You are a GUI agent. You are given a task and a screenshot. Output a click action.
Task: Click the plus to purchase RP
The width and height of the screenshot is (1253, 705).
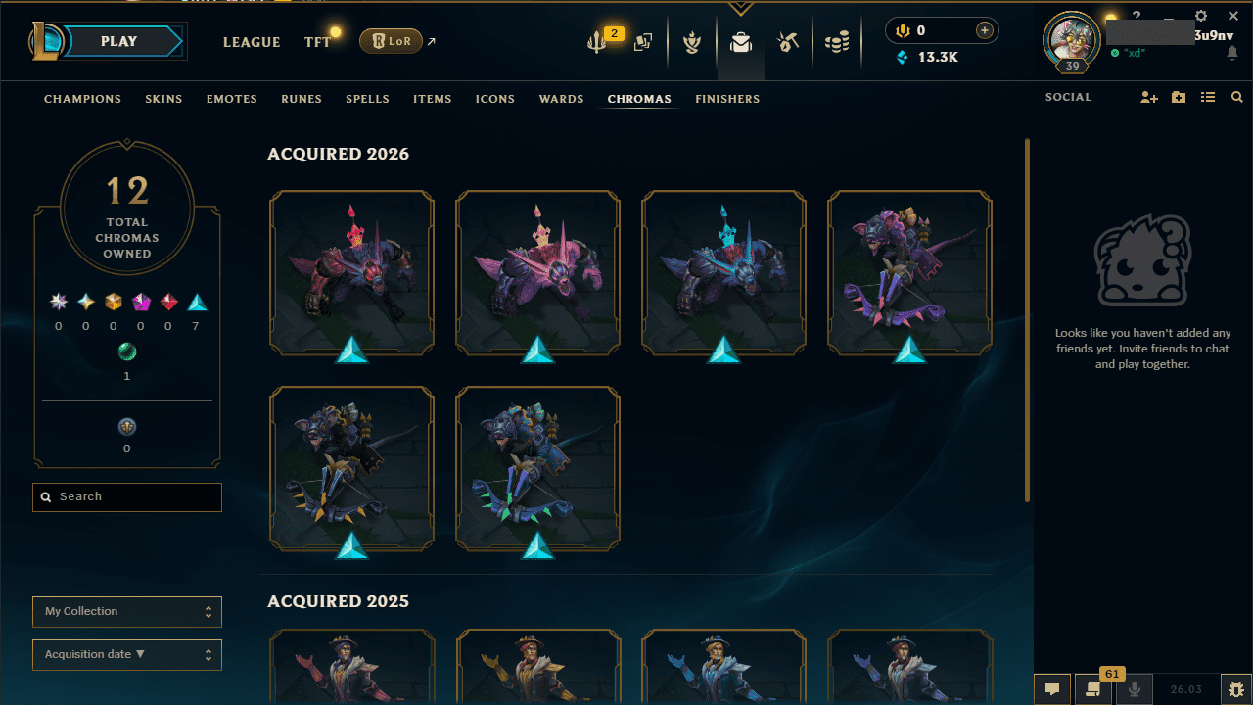pyautogui.click(x=985, y=30)
